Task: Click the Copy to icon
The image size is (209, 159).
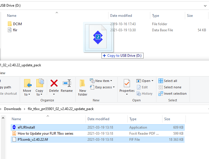Action: [x=39, y=84]
